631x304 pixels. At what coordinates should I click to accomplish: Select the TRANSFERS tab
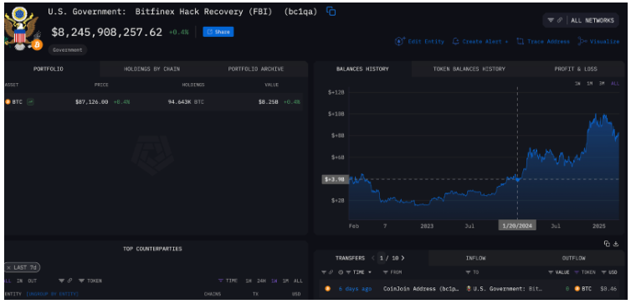pyautogui.click(x=350, y=258)
